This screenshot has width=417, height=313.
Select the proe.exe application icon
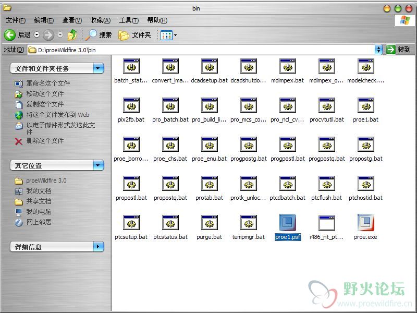[366, 223]
